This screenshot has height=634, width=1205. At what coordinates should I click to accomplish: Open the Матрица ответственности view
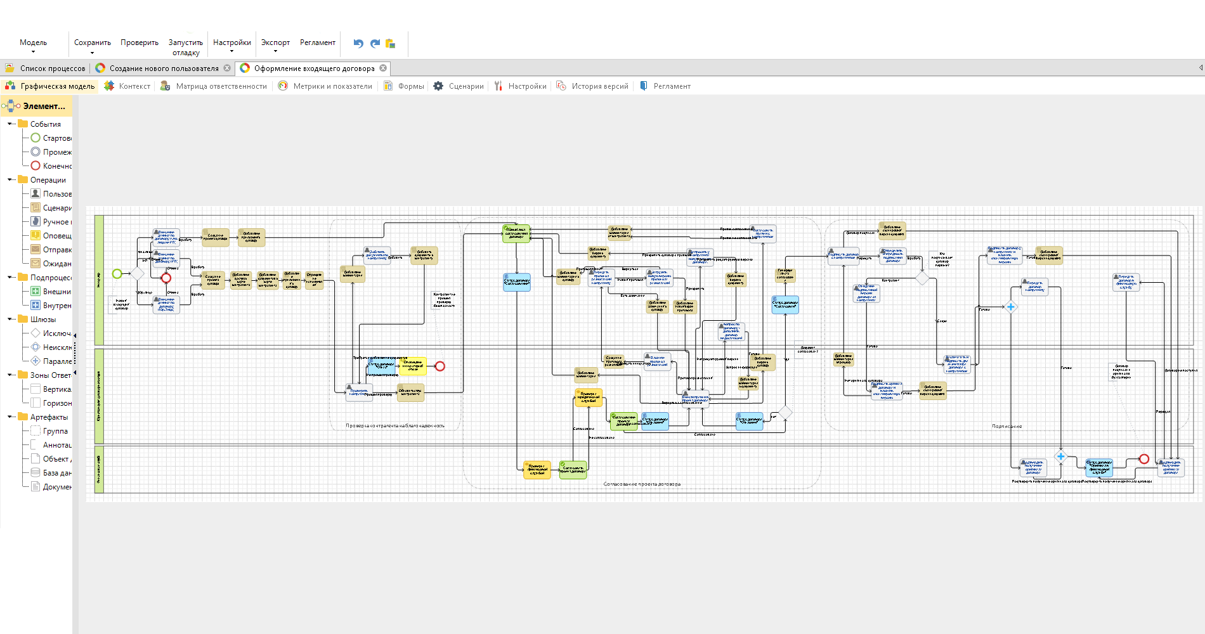coord(214,86)
